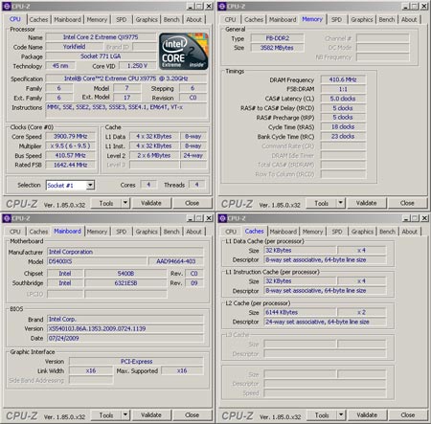The height and width of the screenshot is (424, 431).
Task: Click memory Size value 3582 MBytes
Action: tap(278, 48)
